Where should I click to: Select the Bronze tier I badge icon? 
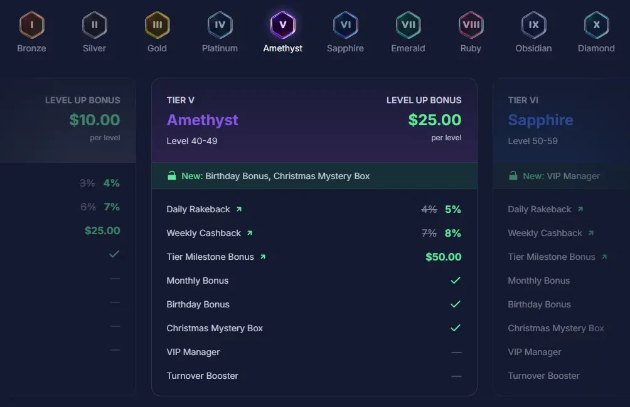tap(32, 25)
